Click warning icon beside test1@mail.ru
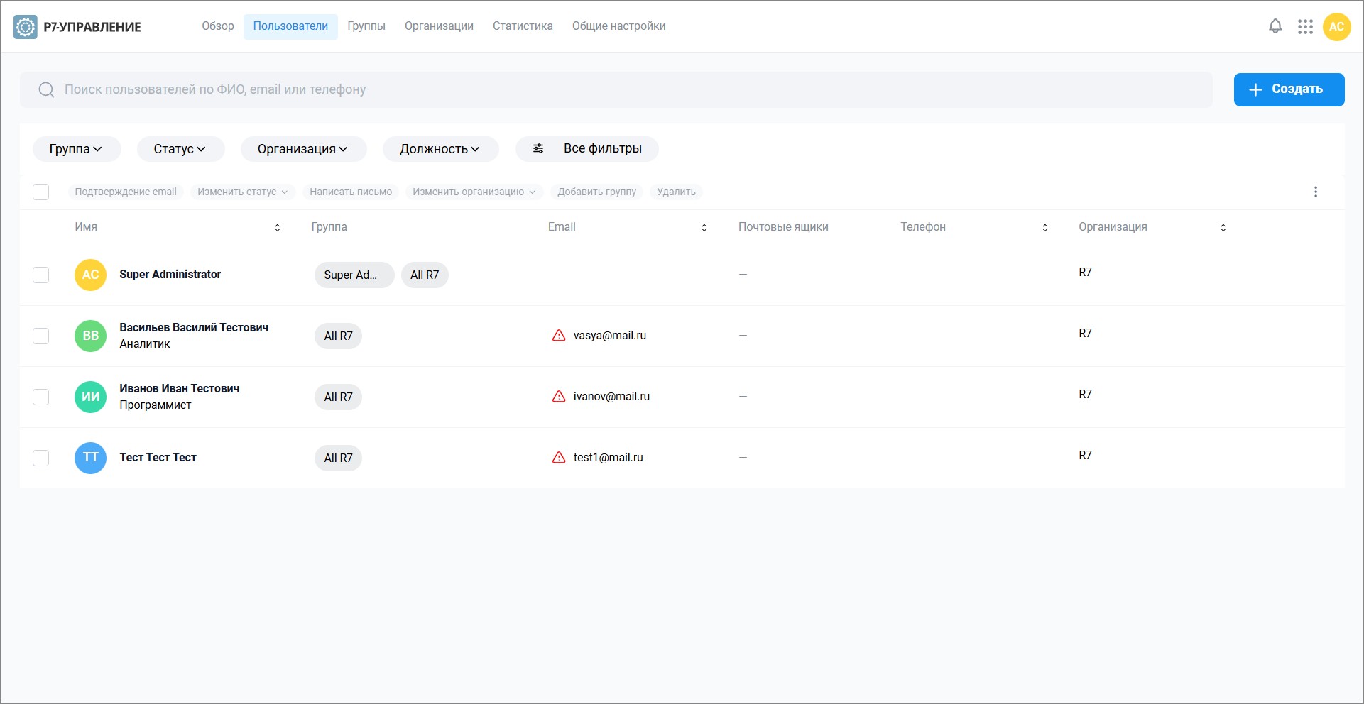Screen dimensions: 1364x704 tap(559, 458)
